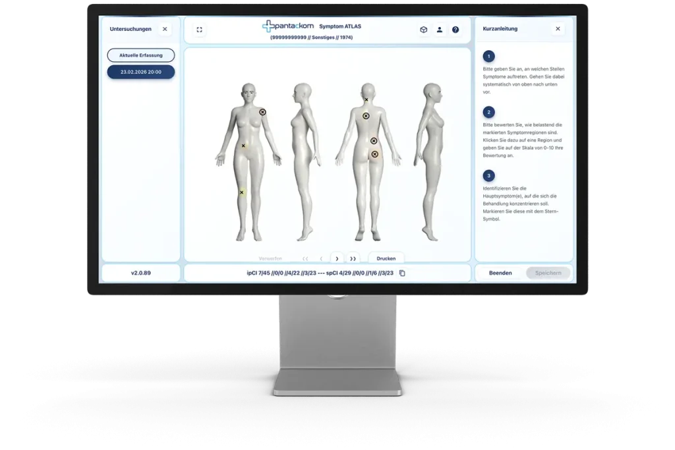Viewport: 675px width, 450px height.
Task: Copy the ipCl score string
Action: [x=402, y=273]
